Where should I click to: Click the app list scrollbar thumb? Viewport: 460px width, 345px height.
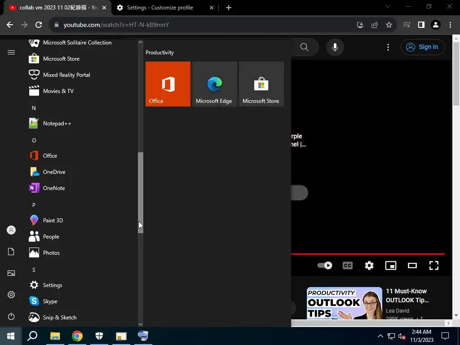point(141,193)
